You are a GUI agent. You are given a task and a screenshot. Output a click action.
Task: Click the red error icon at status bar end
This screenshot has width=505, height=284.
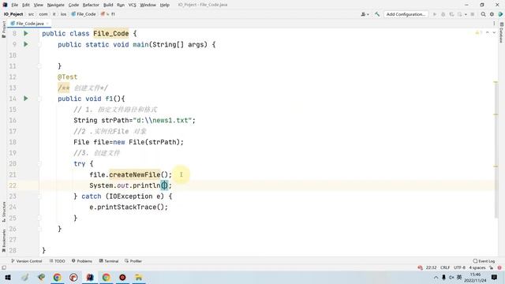coord(499,267)
